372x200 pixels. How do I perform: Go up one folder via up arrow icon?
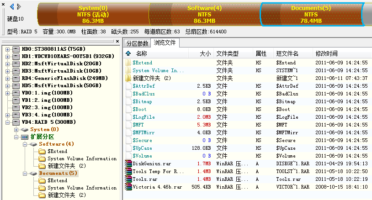pos(128,53)
